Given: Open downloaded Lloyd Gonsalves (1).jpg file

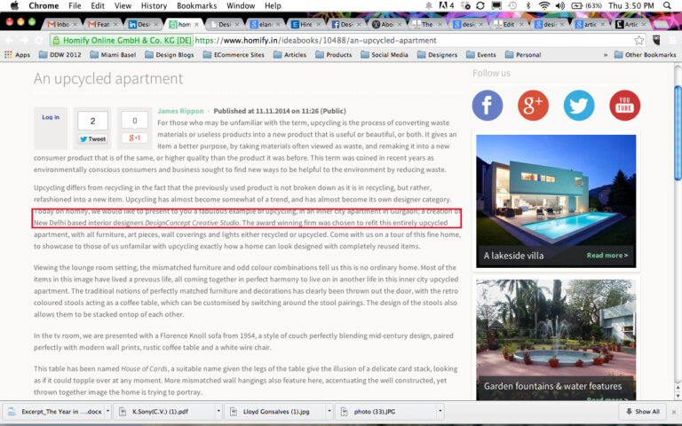Looking at the screenshot, I should 276,411.
